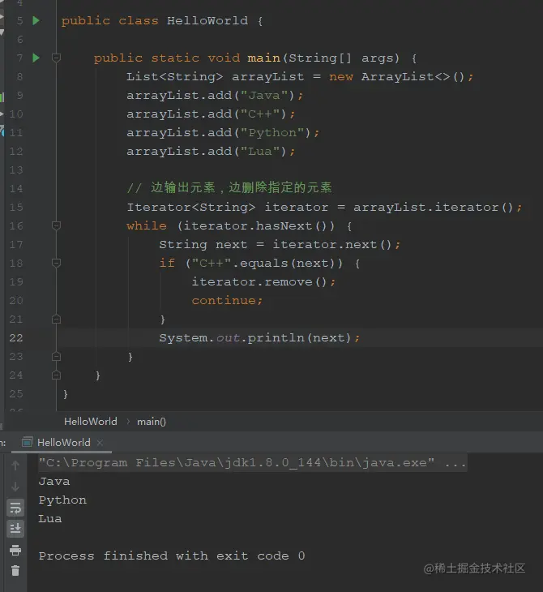This screenshot has width=543, height=592.
Task: Collapse the while loop fold marker on line 16
Action: click(x=56, y=225)
